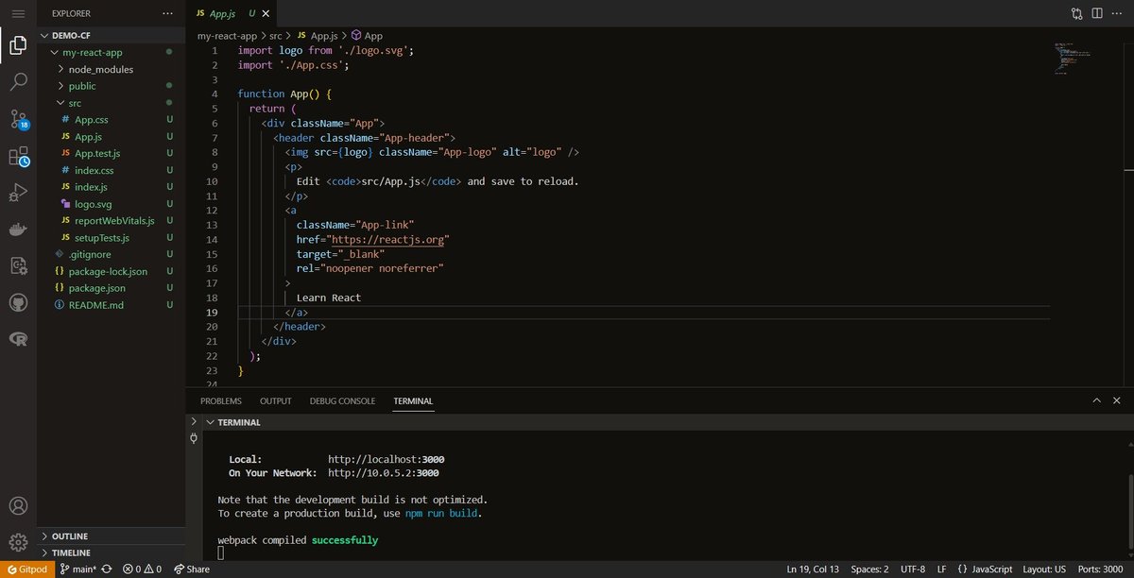This screenshot has width=1134, height=578.
Task: Open the Docker view in activity bar
Action: pos(18,229)
